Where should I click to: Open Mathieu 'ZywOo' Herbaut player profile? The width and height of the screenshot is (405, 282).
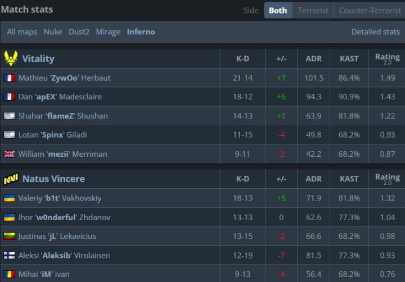point(64,78)
